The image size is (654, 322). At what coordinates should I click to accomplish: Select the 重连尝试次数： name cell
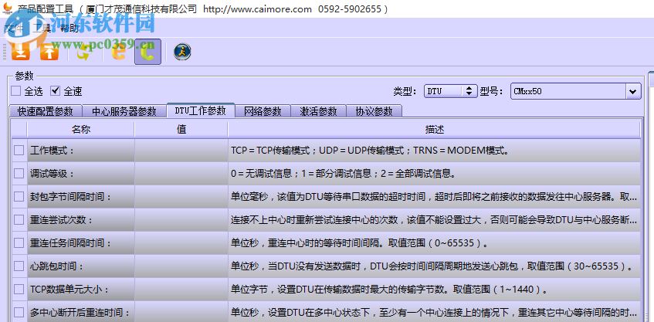click(x=81, y=219)
